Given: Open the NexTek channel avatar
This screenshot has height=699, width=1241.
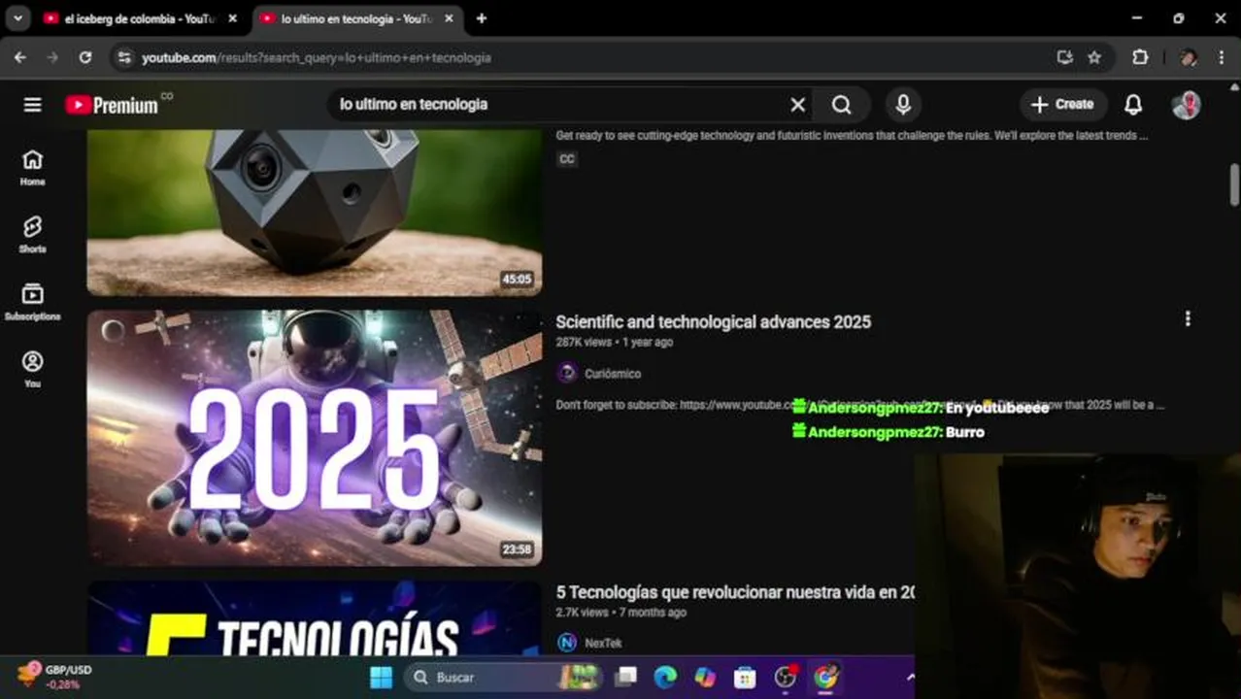Looking at the screenshot, I should click(567, 642).
